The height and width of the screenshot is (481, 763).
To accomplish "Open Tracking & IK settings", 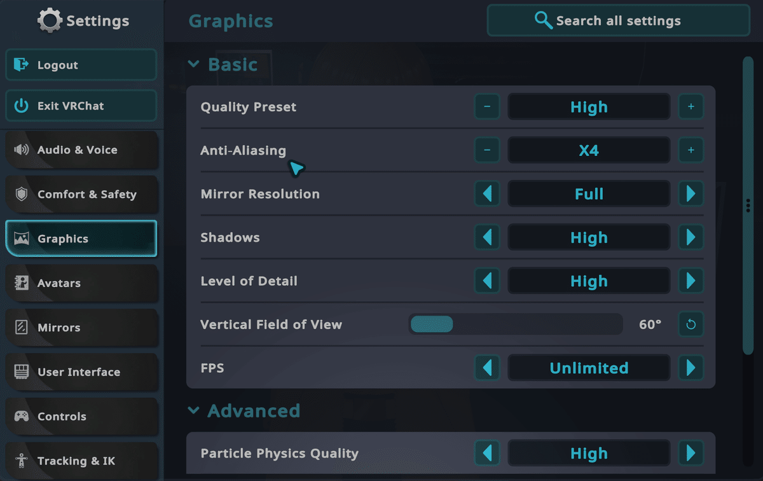I will 81,461.
